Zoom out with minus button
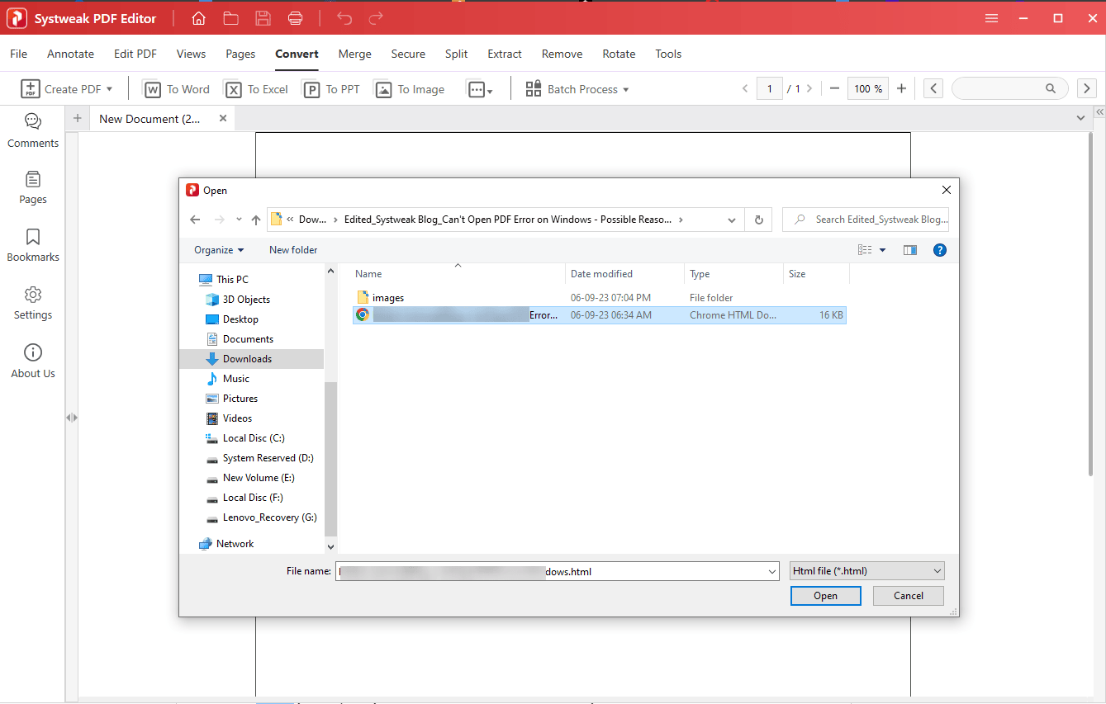 834,88
